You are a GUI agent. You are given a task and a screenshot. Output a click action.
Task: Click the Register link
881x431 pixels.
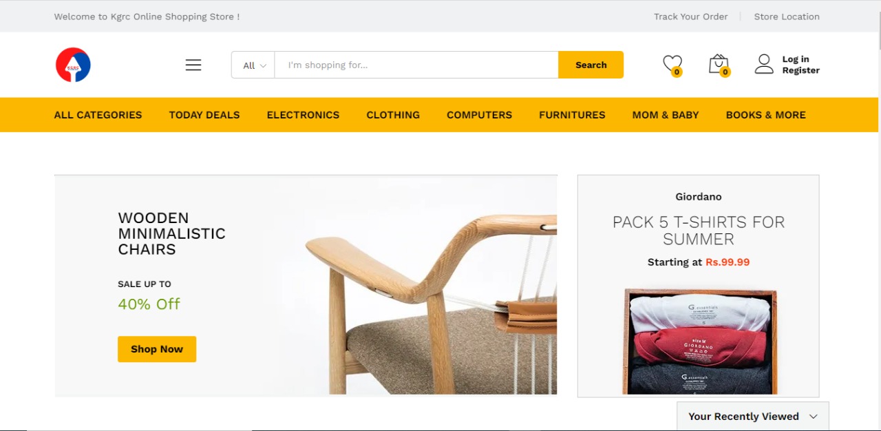pyautogui.click(x=800, y=70)
